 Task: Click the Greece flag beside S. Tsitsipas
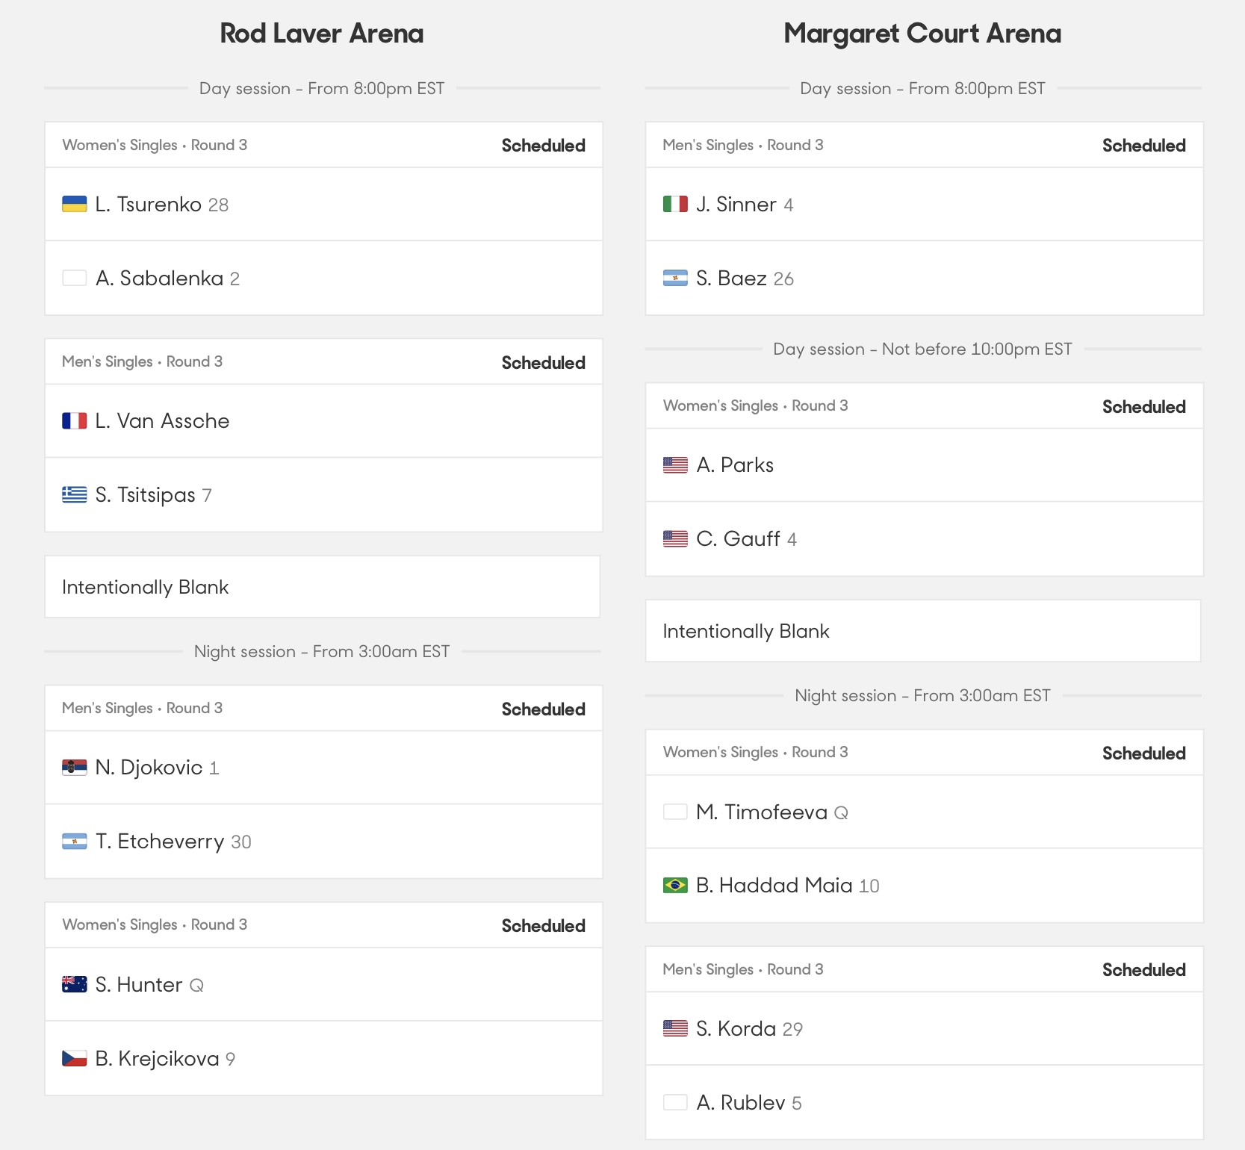coord(74,494)
